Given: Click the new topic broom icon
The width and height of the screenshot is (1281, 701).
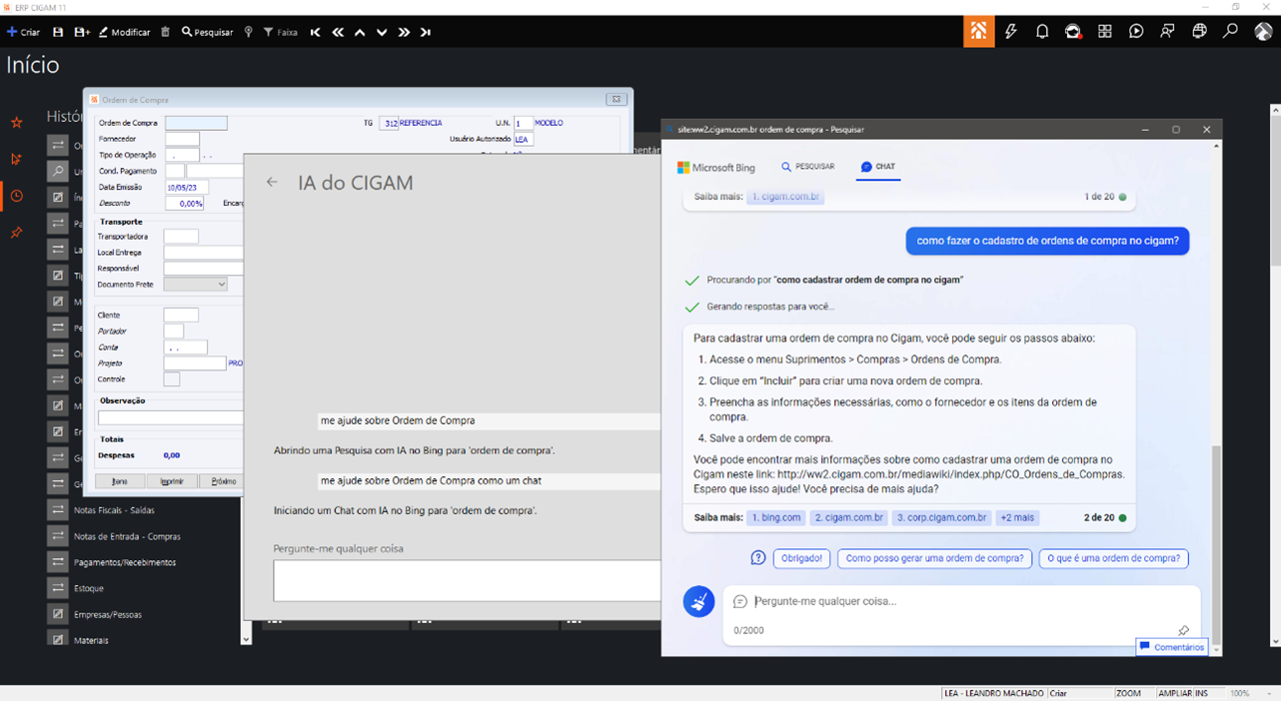Looking at the screenshot, I should (699, 601).
